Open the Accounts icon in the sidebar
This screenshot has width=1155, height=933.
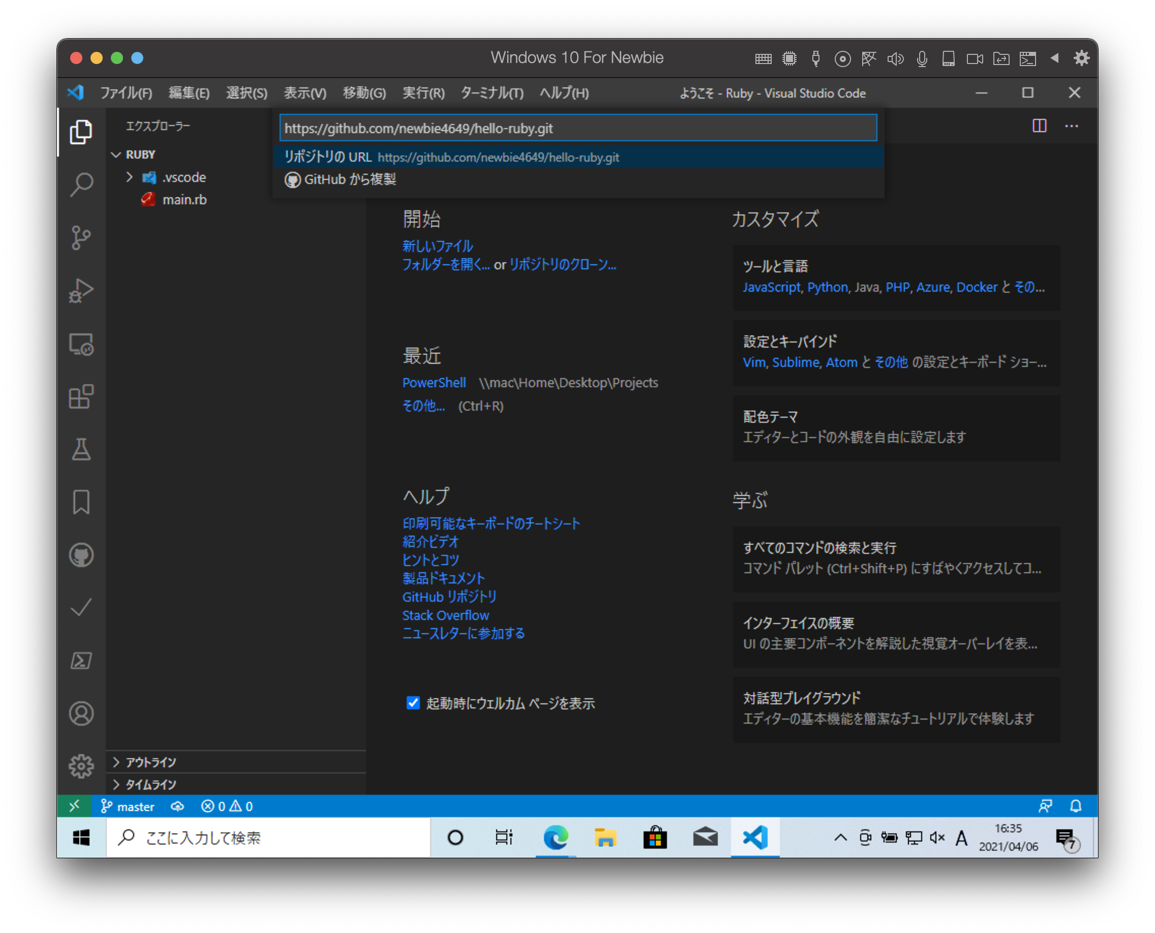(x=81, y=713)
